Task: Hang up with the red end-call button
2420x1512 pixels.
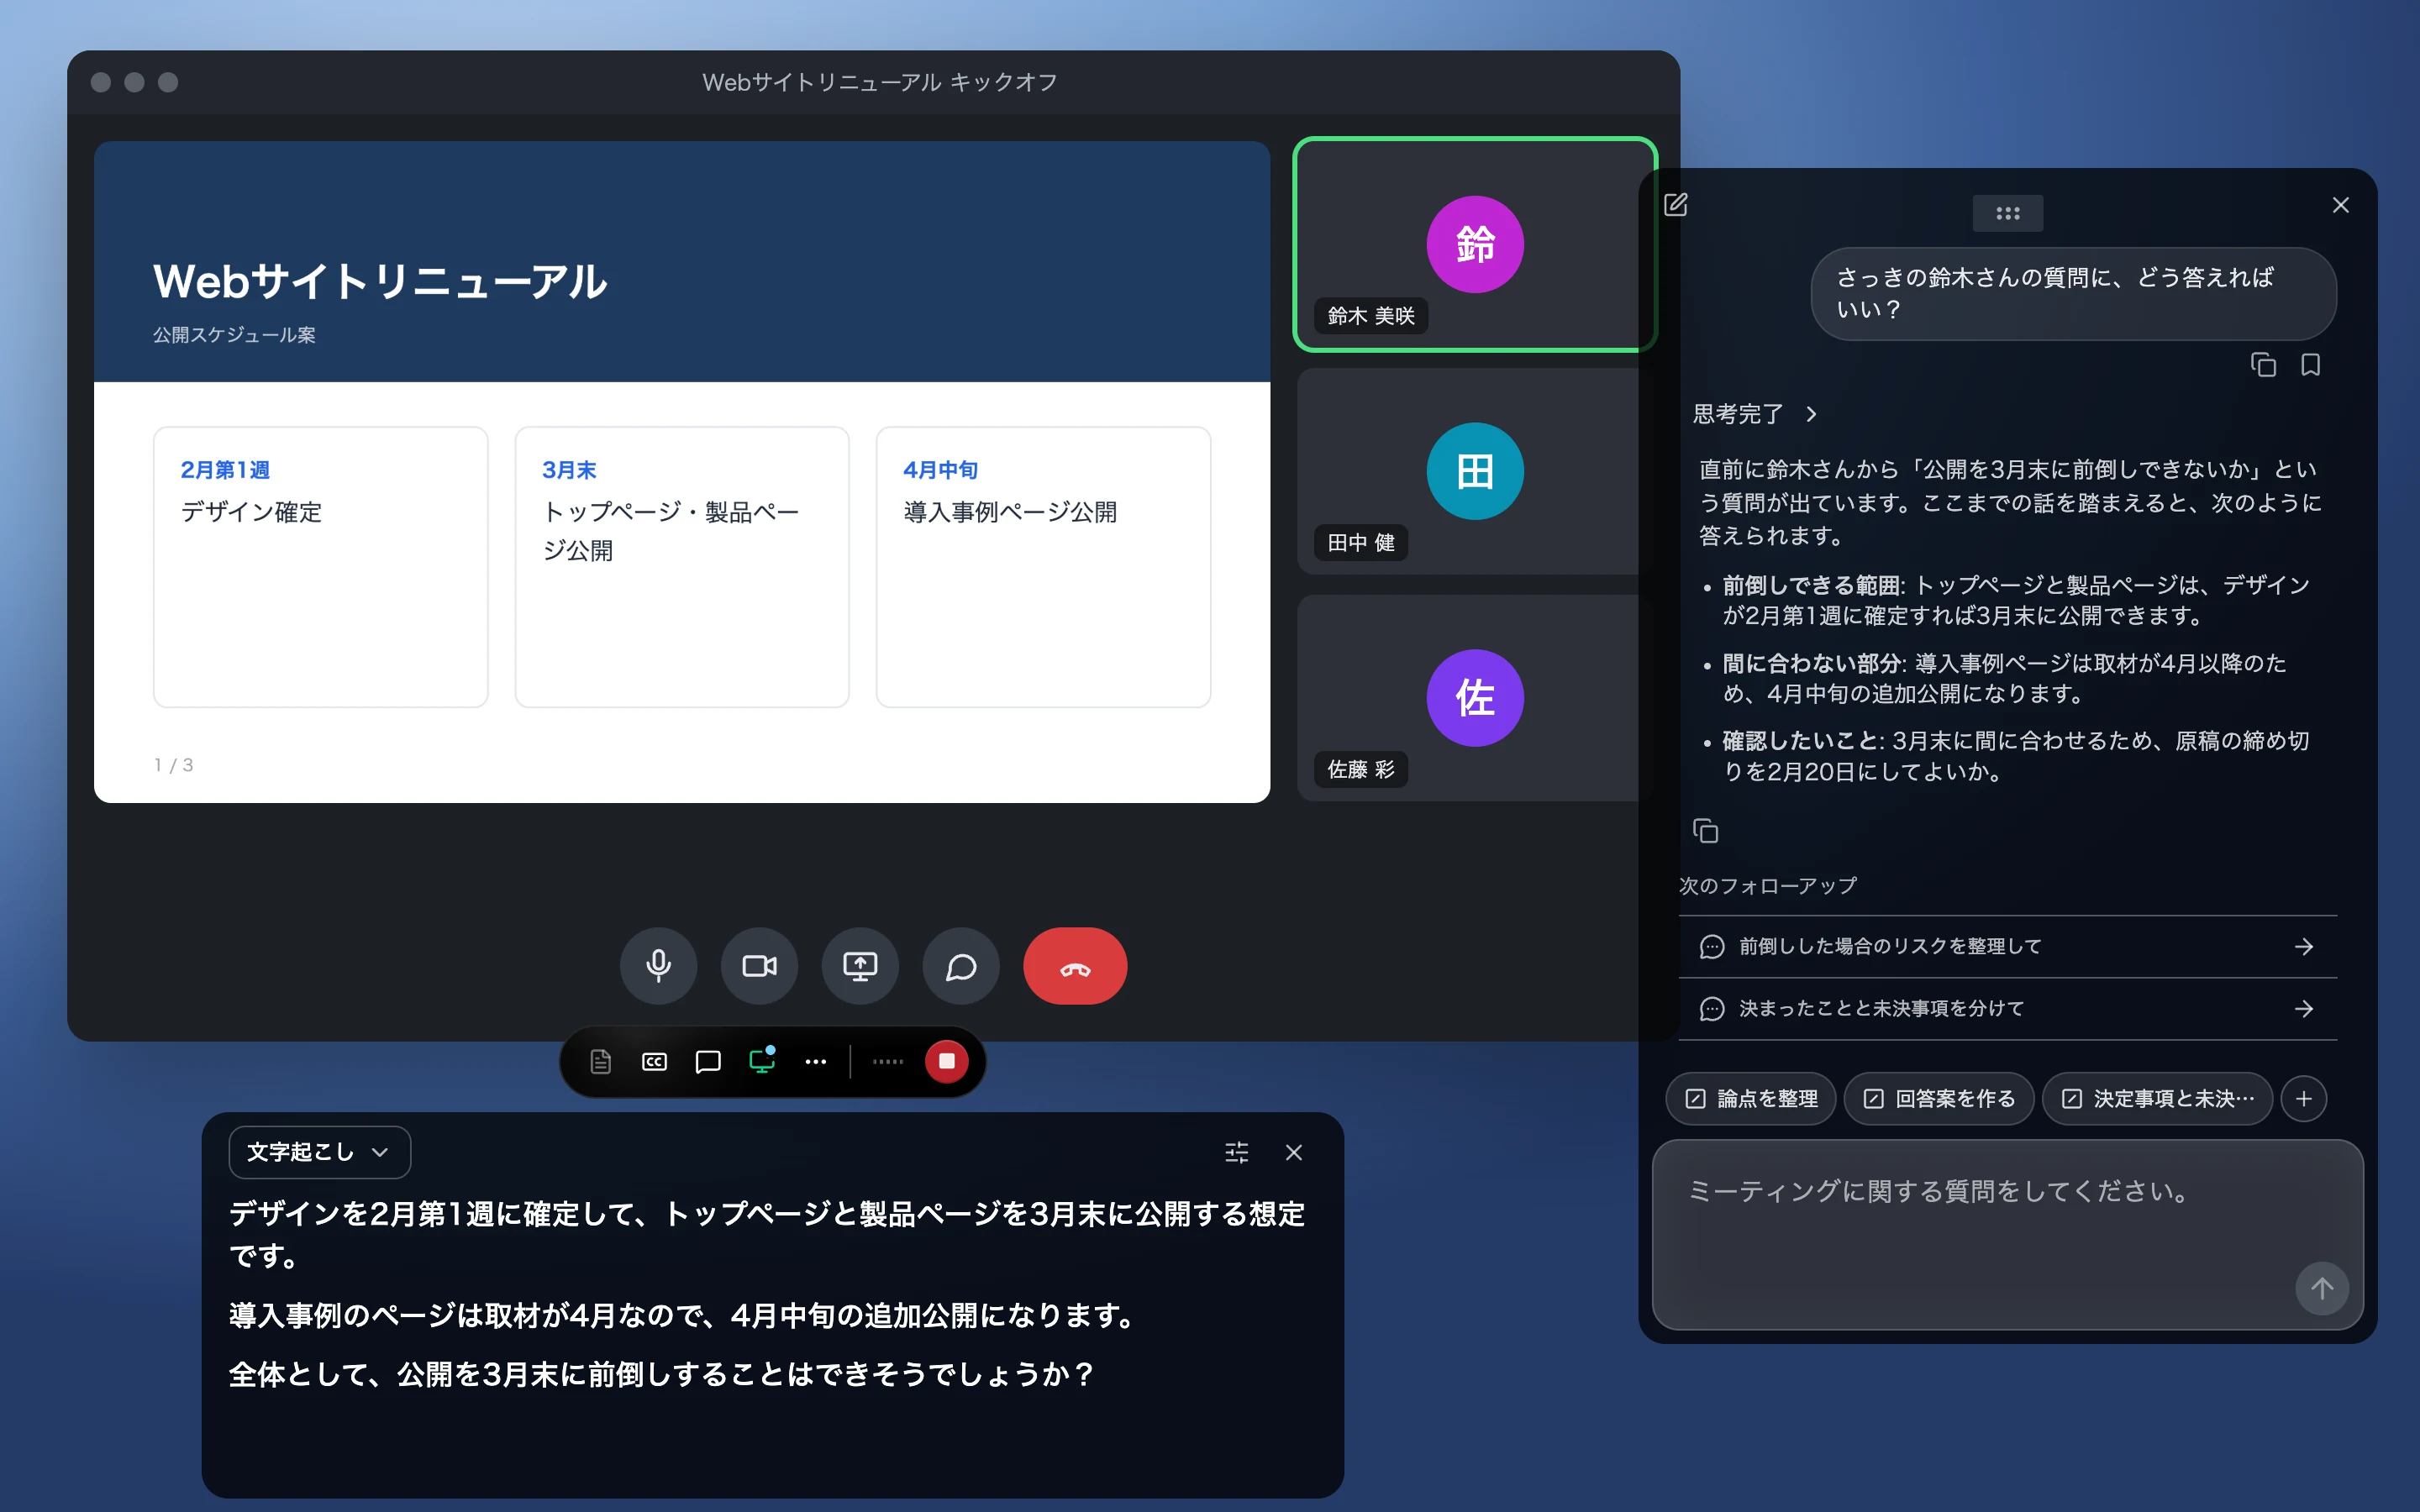Action: click(1075, 966)
